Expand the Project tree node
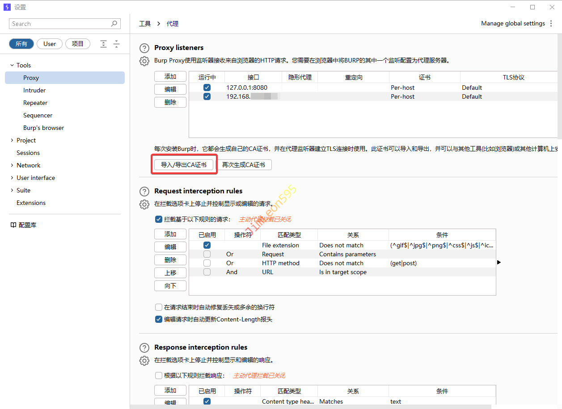Viewport: 562px width, 409px height. [12, 140]
